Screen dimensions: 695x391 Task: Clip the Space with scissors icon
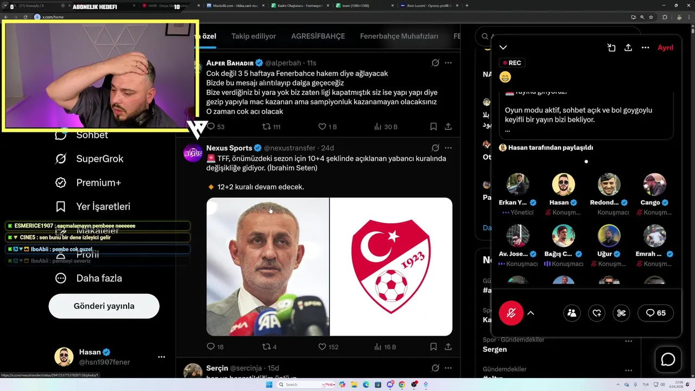(x=622, y=313)
